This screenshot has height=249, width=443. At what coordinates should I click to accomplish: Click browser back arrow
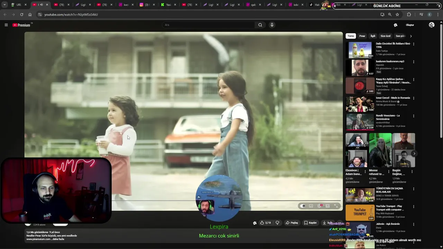[5, 15]
